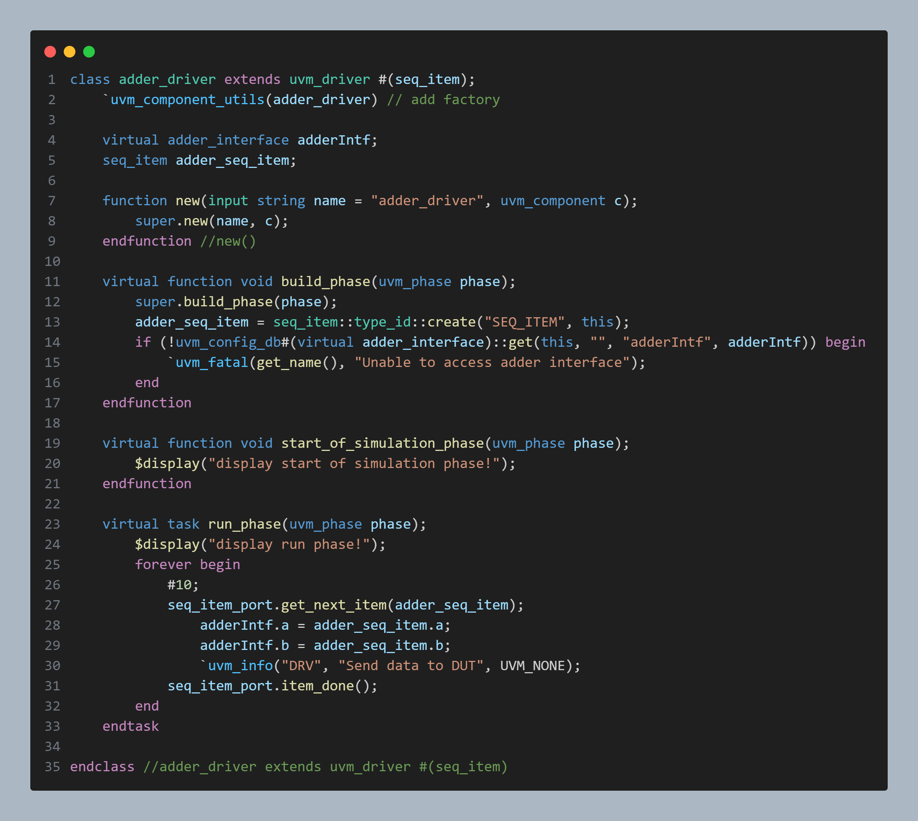This screenshot has height=821, width=918.
Task: Click the build_phase function name
Action: (x=325, y=282)
